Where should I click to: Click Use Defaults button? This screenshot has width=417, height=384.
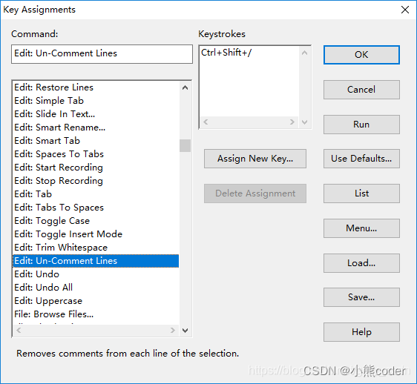(361, 159)
